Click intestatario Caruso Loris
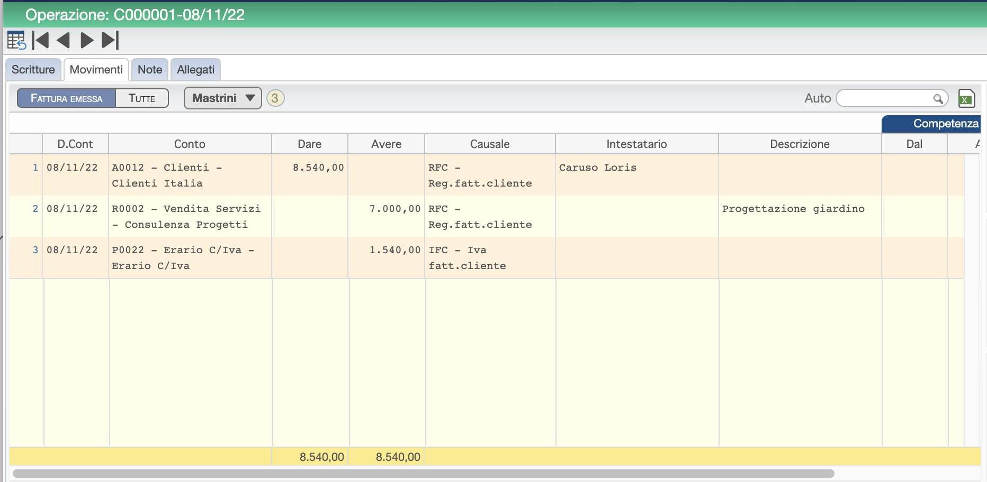This screenshot has width=987, height=482. [x=598, y=168]
